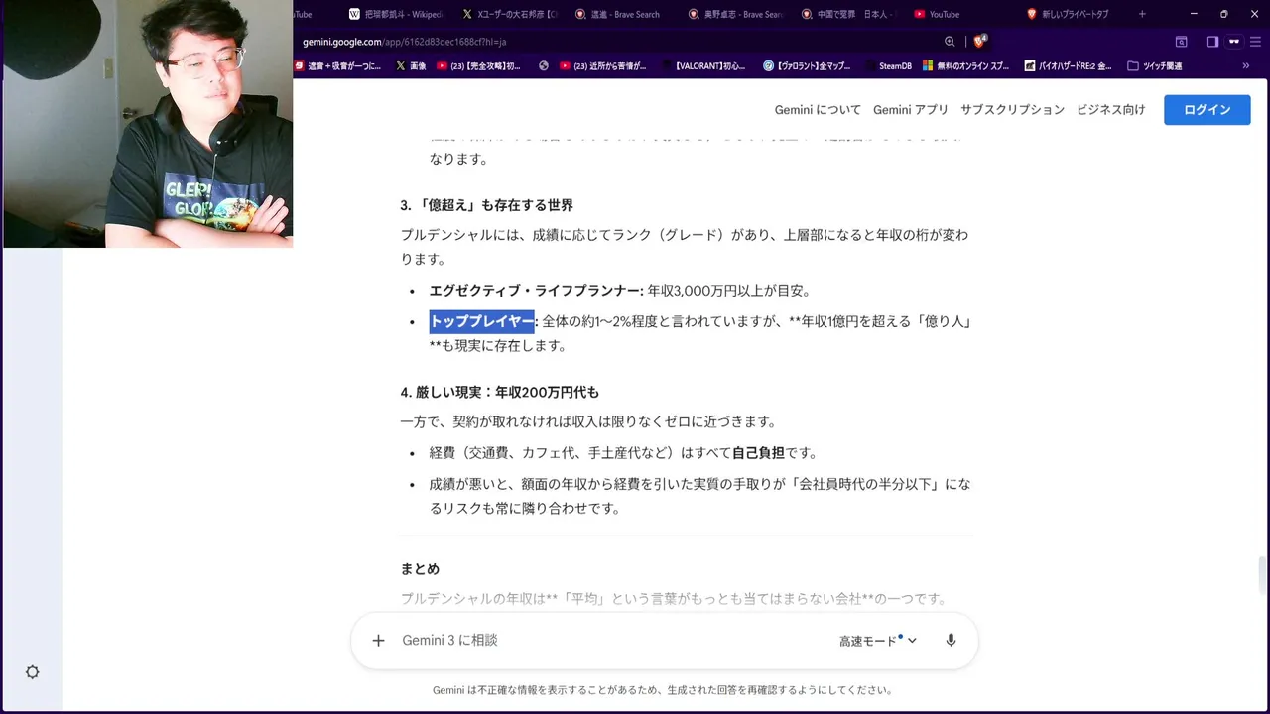1270x714 pixels.
Task: Click the microphone voice input icon
Action: pyautogui.click(x=951, y=641)
